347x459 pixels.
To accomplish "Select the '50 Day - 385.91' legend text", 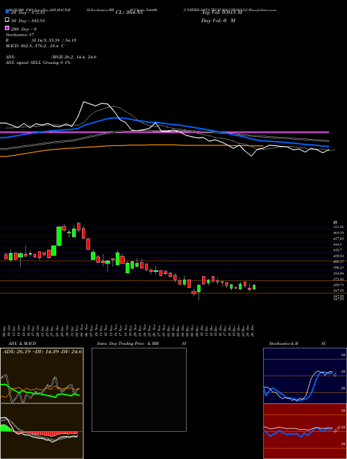I will click(28, 21).
